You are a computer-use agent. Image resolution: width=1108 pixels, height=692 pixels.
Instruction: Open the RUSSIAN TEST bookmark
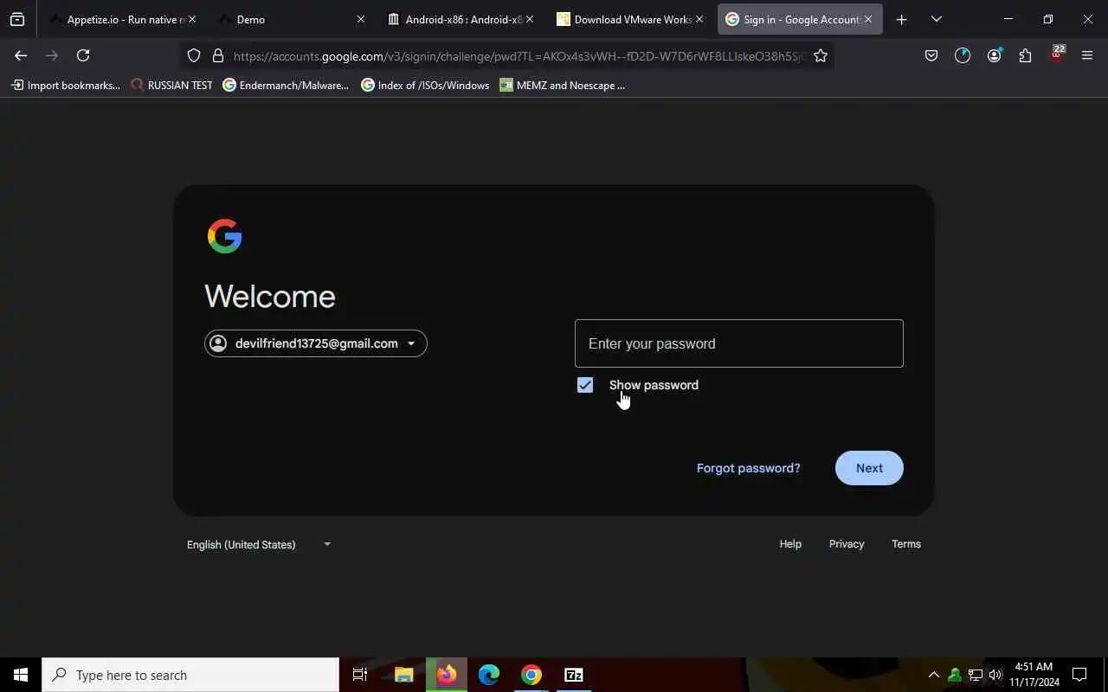(x=171, y=85)
